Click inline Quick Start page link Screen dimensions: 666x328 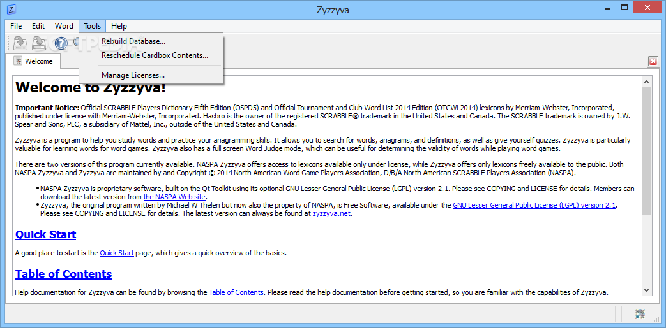click(117, 253)
